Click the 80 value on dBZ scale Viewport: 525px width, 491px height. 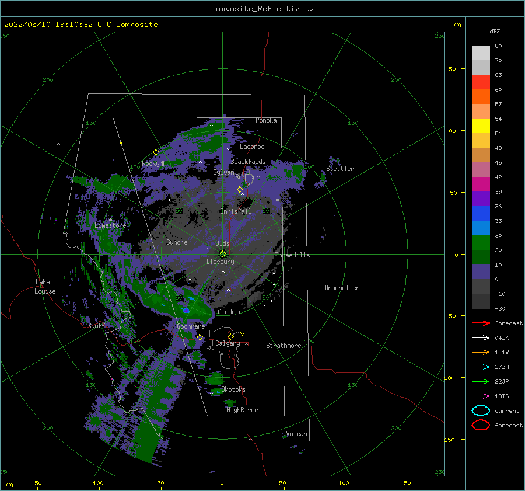coord(498,46)
